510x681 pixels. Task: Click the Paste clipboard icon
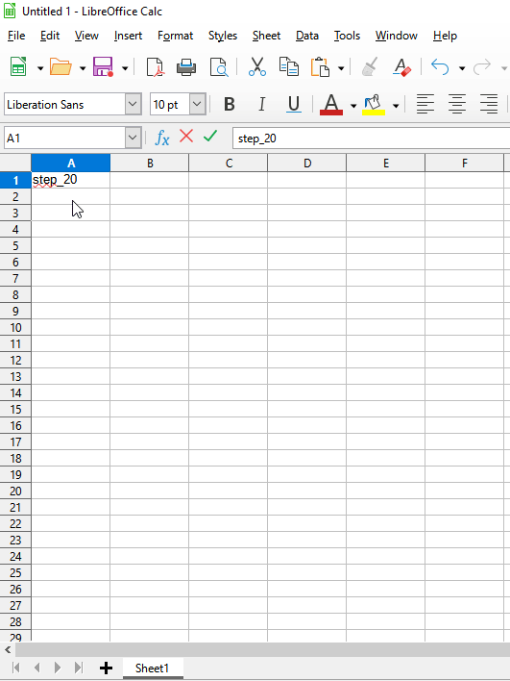pos(321,67)
